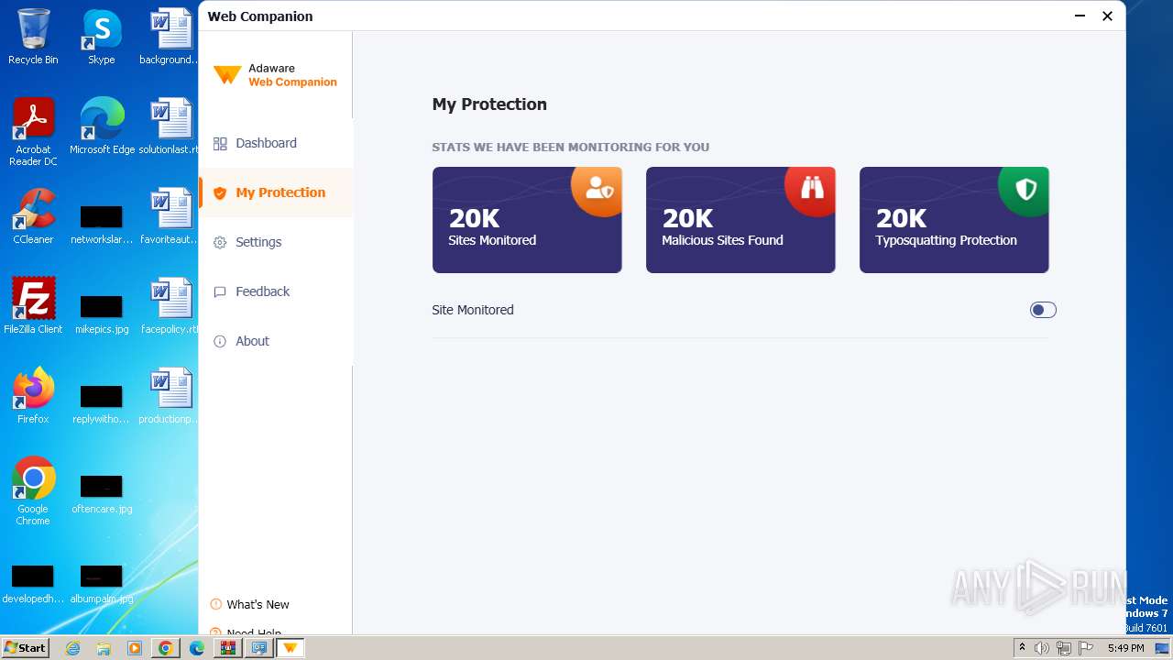The image size is (1173, 660).
Task: Open the Windows Start menu
Action: click(25, 647)
